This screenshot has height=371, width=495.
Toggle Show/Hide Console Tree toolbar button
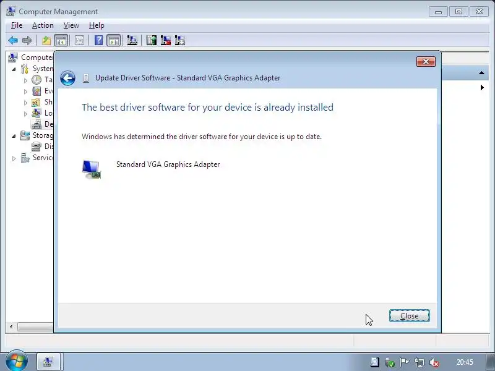61,40
